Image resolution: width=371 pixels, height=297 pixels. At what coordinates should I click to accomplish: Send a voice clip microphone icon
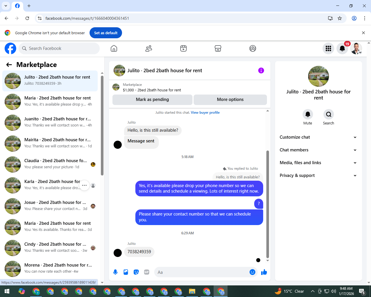point(115,272)
